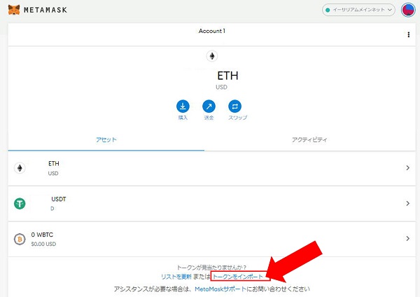This screenshot has width=420, height=297.
Task: Click the ETH asset icon in list
Action: (20, 168)
